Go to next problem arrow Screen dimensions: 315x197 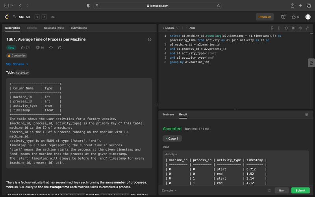44,17
